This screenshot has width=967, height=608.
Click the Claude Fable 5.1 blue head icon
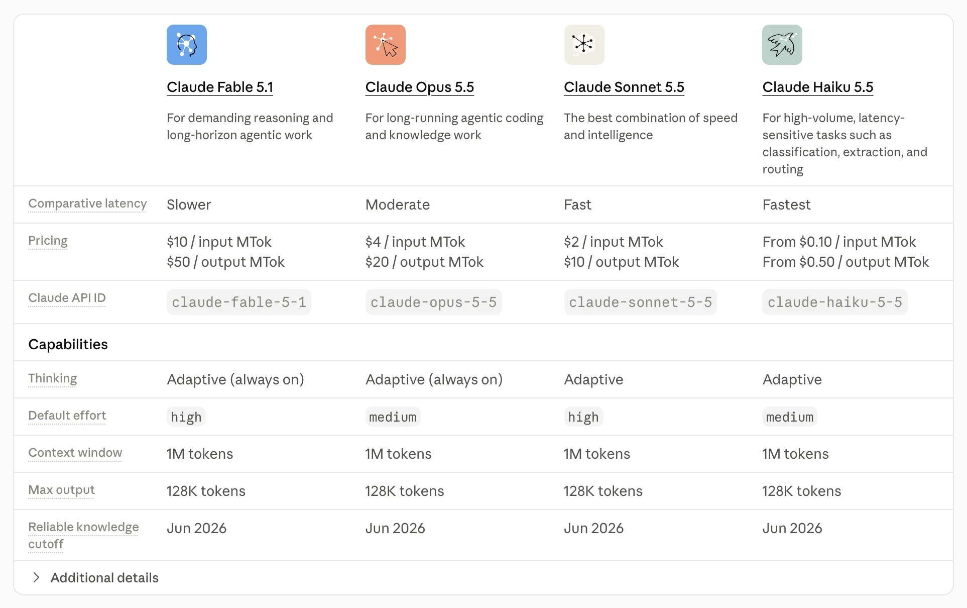[x=187, y=45]
